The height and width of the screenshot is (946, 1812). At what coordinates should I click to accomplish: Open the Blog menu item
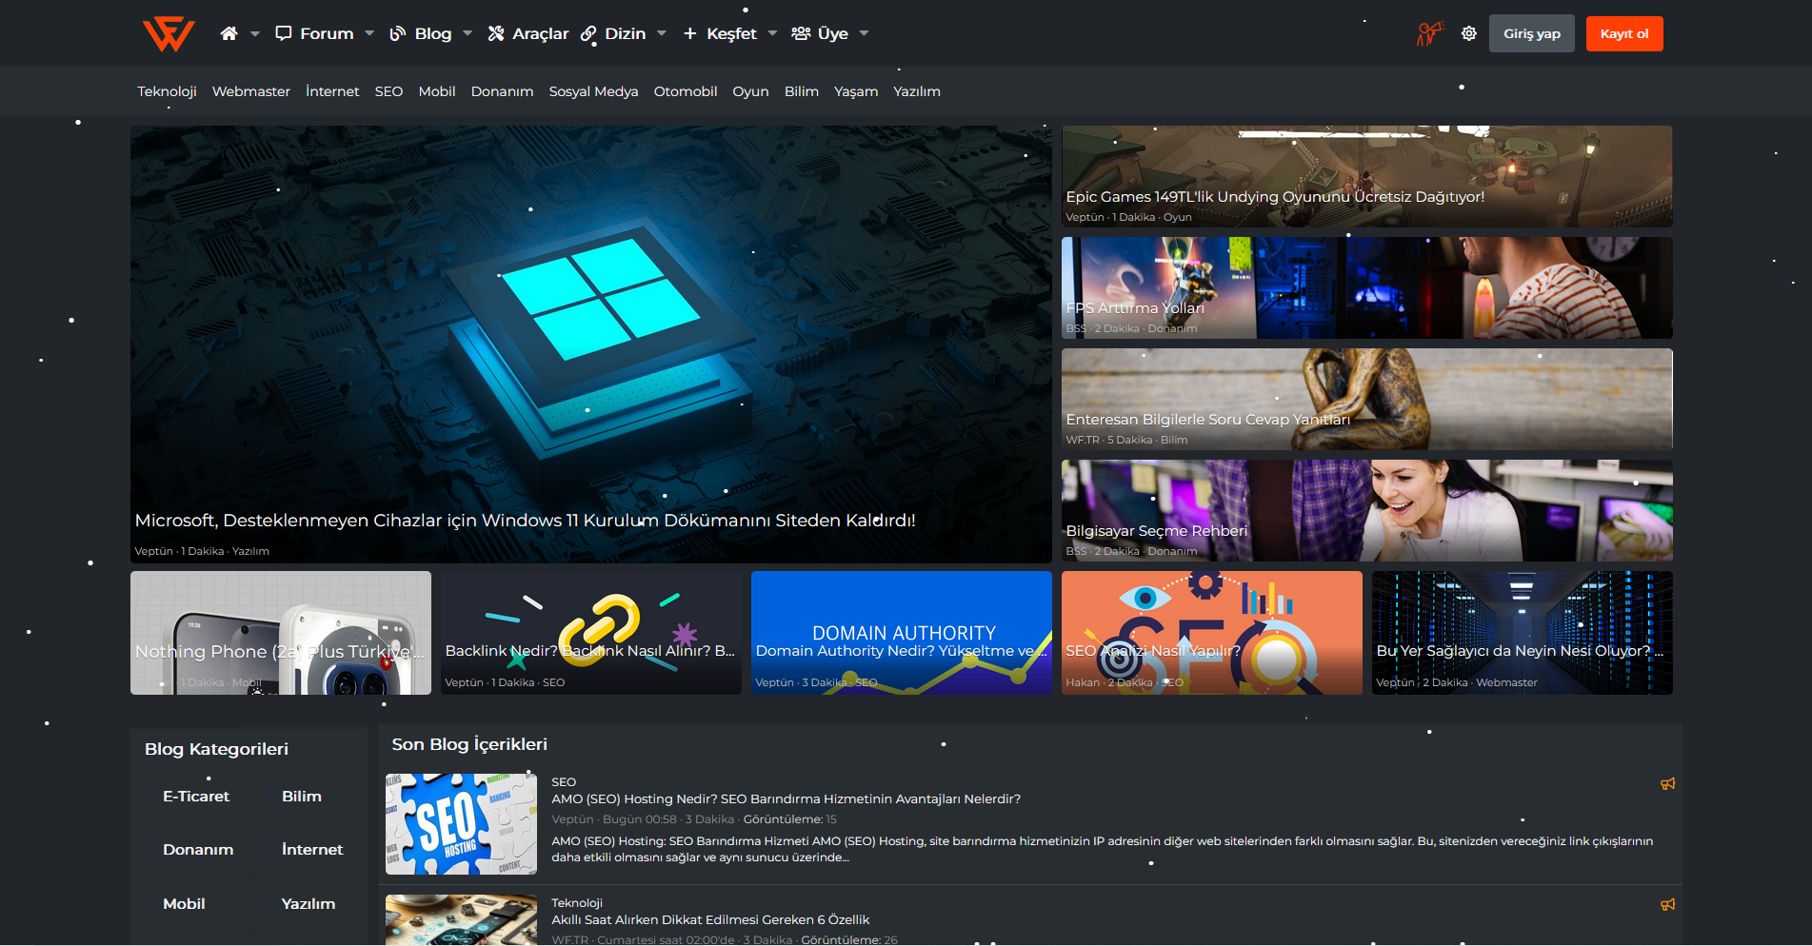click(433, 33)
